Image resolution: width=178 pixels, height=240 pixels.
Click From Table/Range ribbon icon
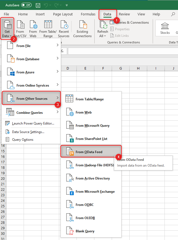[x=48, y=29]
